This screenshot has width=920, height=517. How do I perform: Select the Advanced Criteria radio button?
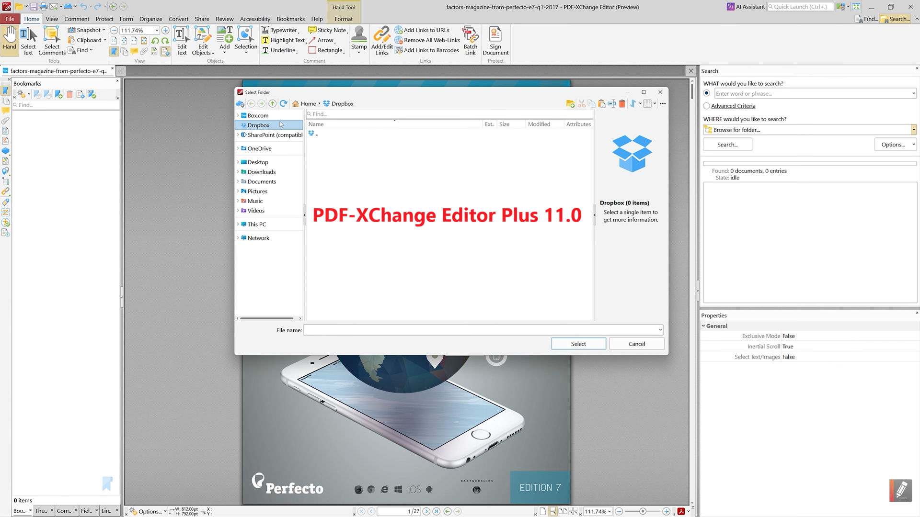(706, 106)
